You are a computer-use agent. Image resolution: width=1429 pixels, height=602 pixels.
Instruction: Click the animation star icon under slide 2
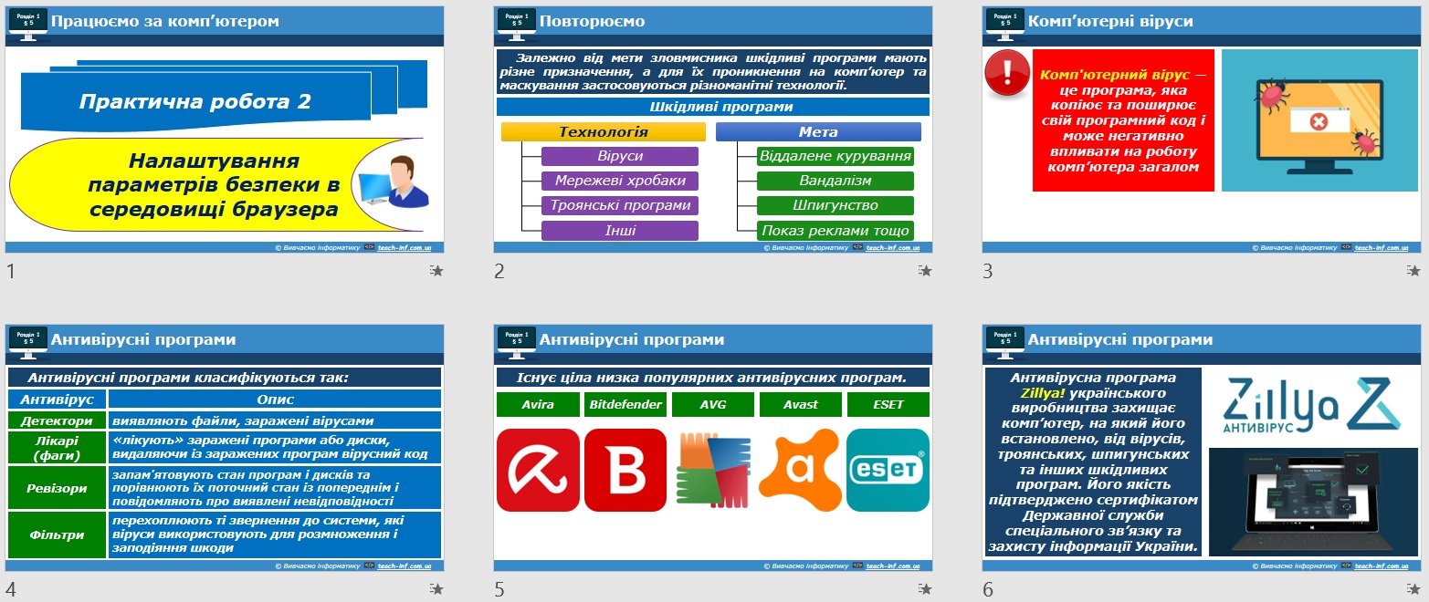pyautogui.click(x=925, y=271)
